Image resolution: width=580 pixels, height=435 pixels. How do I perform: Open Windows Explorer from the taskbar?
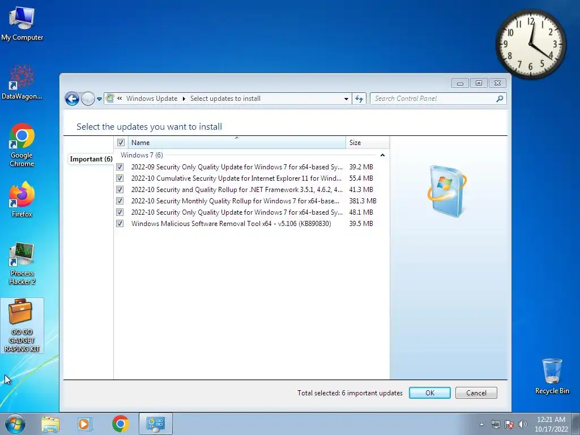pyautogui.click(x=50, y=424)
